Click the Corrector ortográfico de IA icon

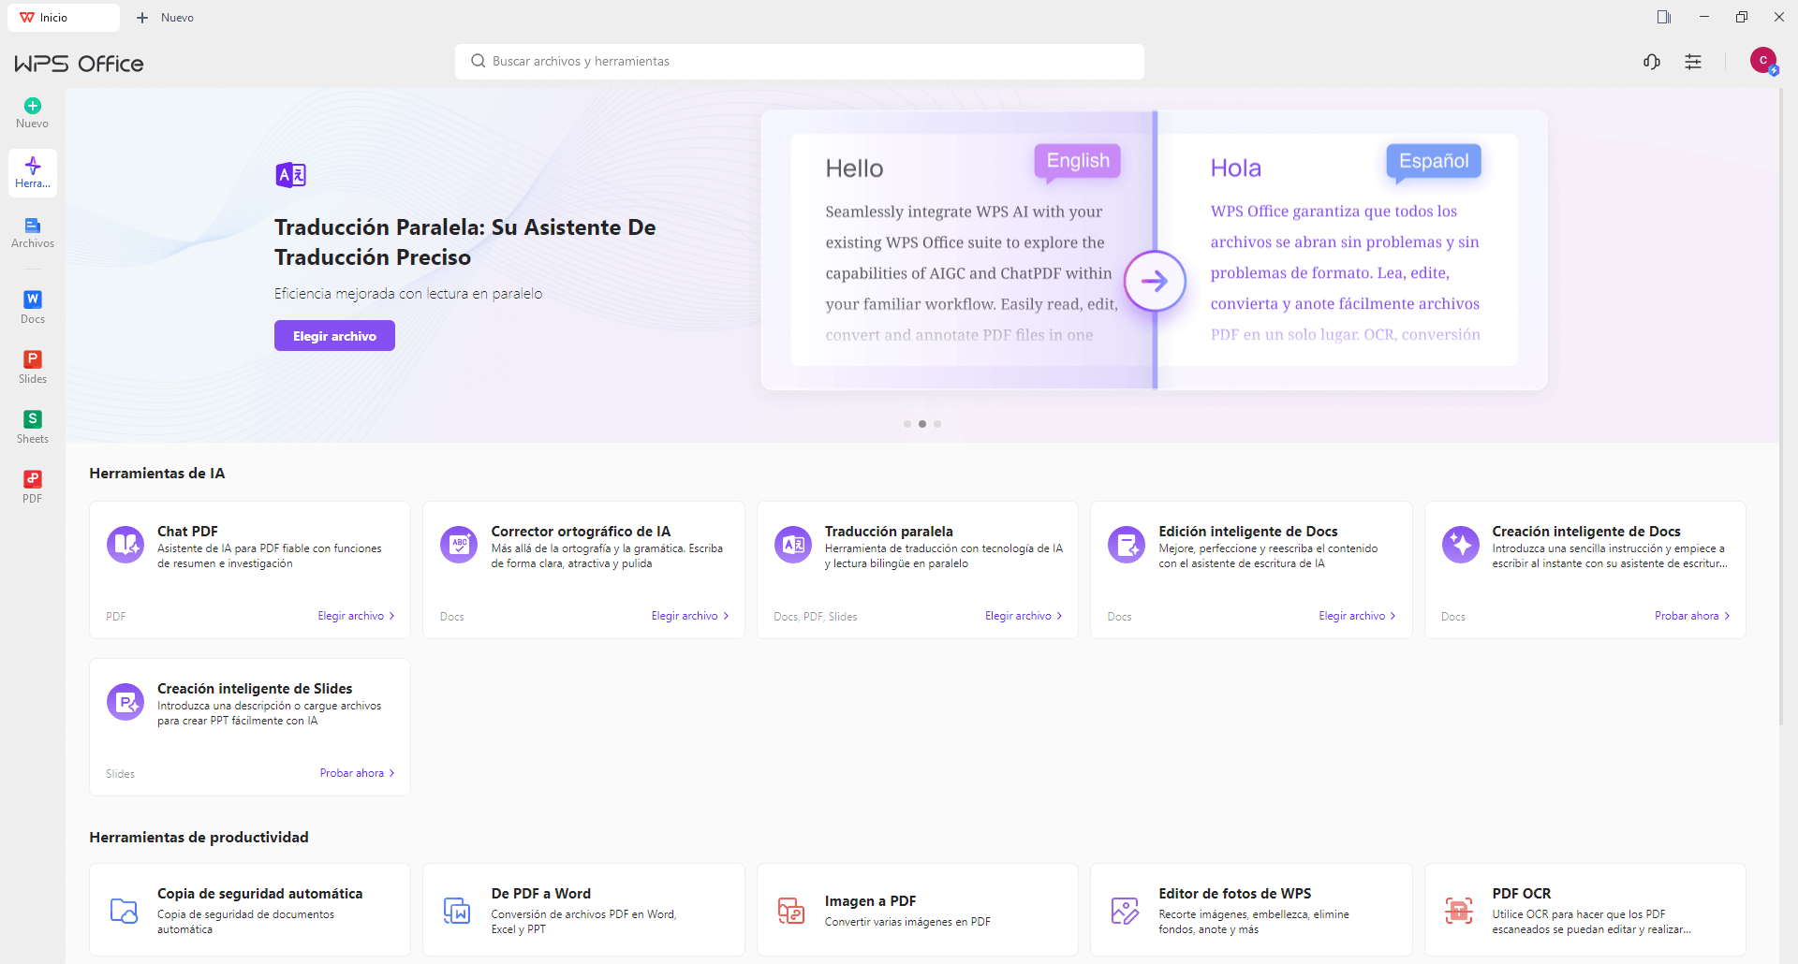tap(459, 544)
